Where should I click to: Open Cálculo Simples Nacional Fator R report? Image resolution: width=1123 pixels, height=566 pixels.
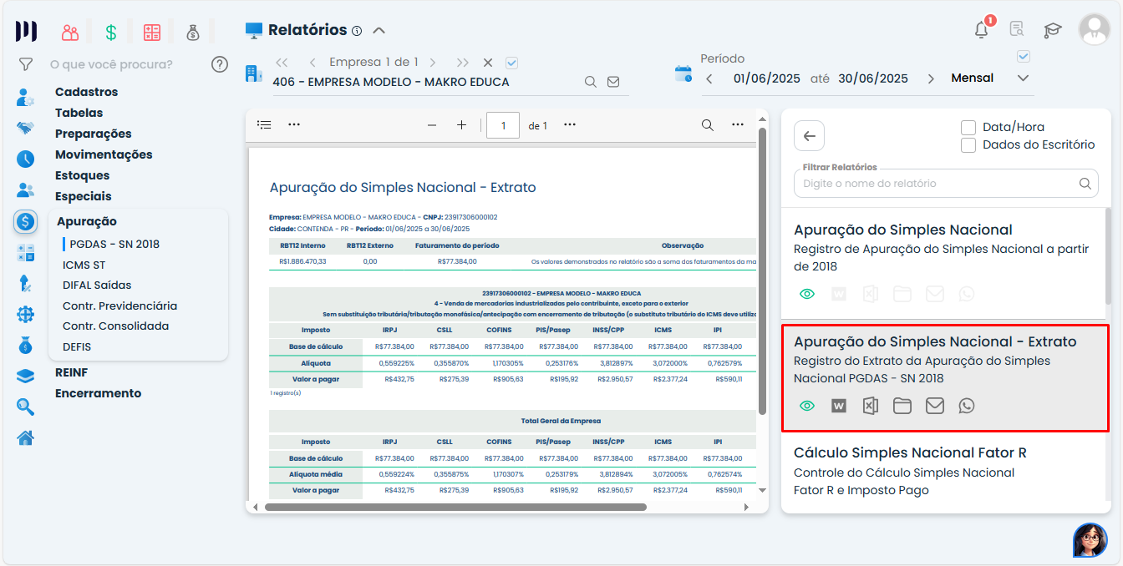click(910, 453)
